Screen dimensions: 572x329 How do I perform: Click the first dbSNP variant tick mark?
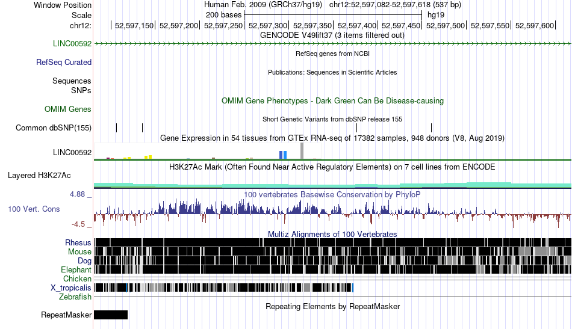click(x=116, y=128)
